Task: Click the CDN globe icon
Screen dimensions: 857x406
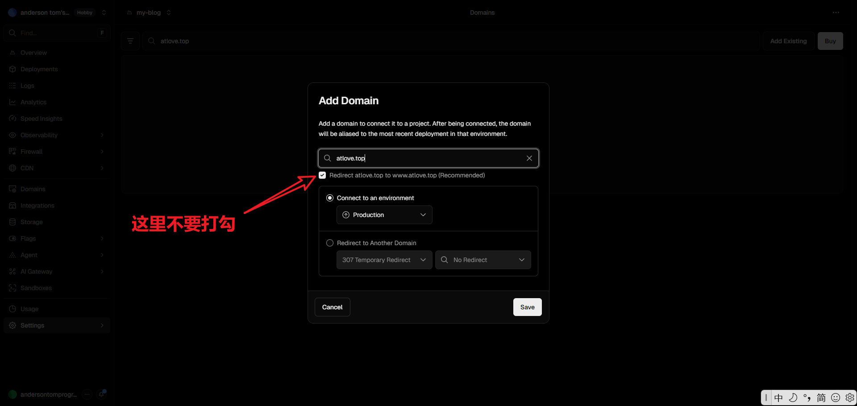Action: click(x=12, y=168)
